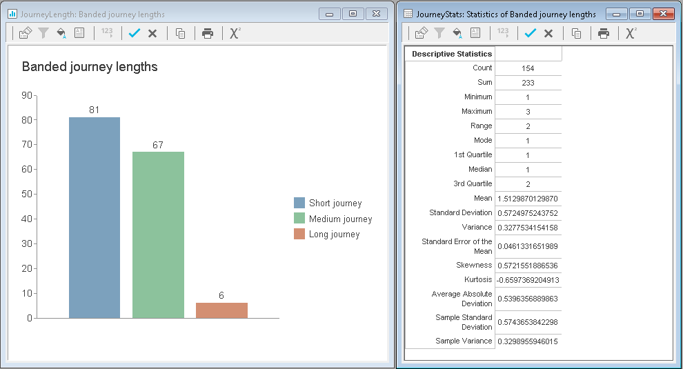Click the green Medium journey legend swatch
This screenshot has width=683, height=369.
299,218
